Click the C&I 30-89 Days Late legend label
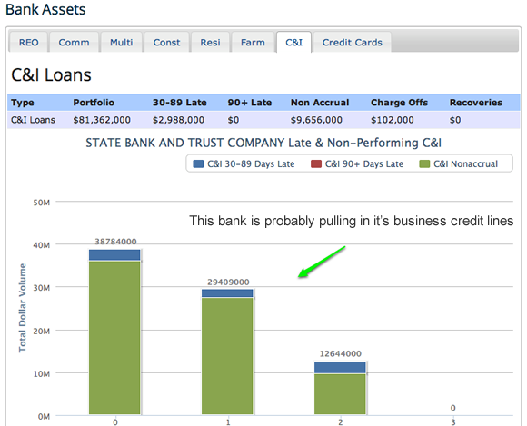 coord(251,163)
